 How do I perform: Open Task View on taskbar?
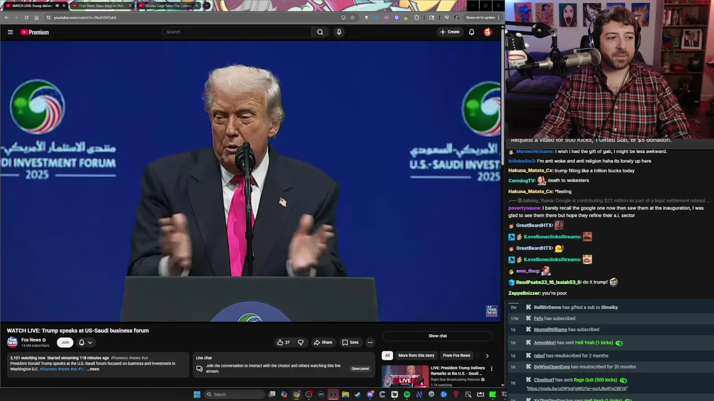(x=272, y=394)
